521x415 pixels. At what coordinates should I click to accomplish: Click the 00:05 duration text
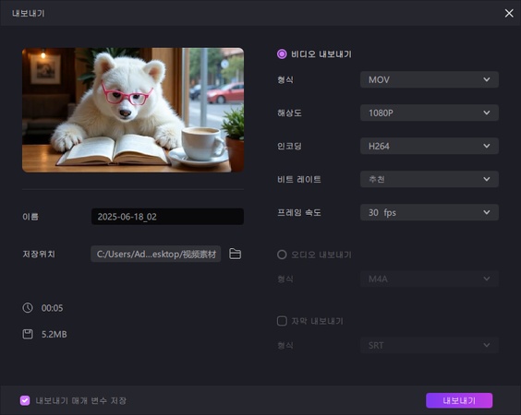[52, 308]
